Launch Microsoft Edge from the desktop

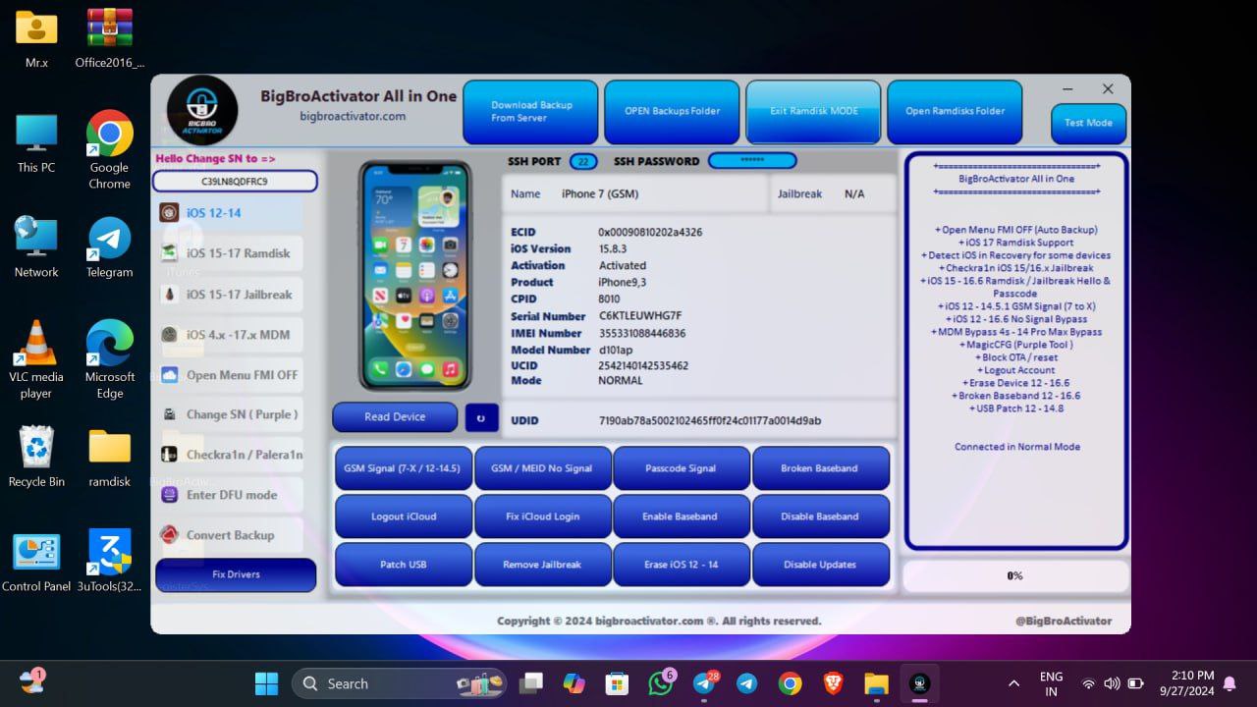tap(110, 360)
